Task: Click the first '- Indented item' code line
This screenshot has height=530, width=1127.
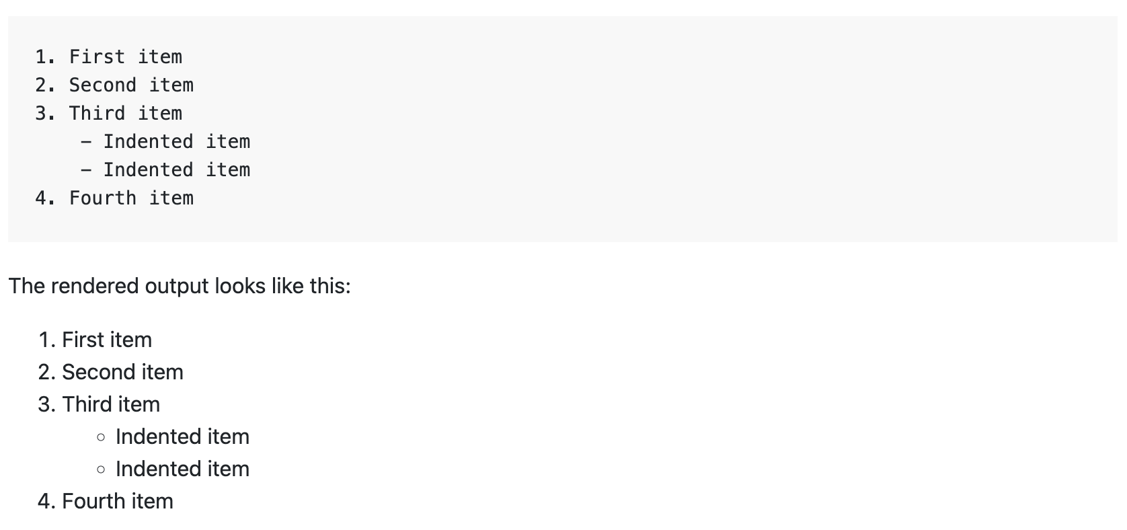Action: pyautogui.click(x=165, y=141)
